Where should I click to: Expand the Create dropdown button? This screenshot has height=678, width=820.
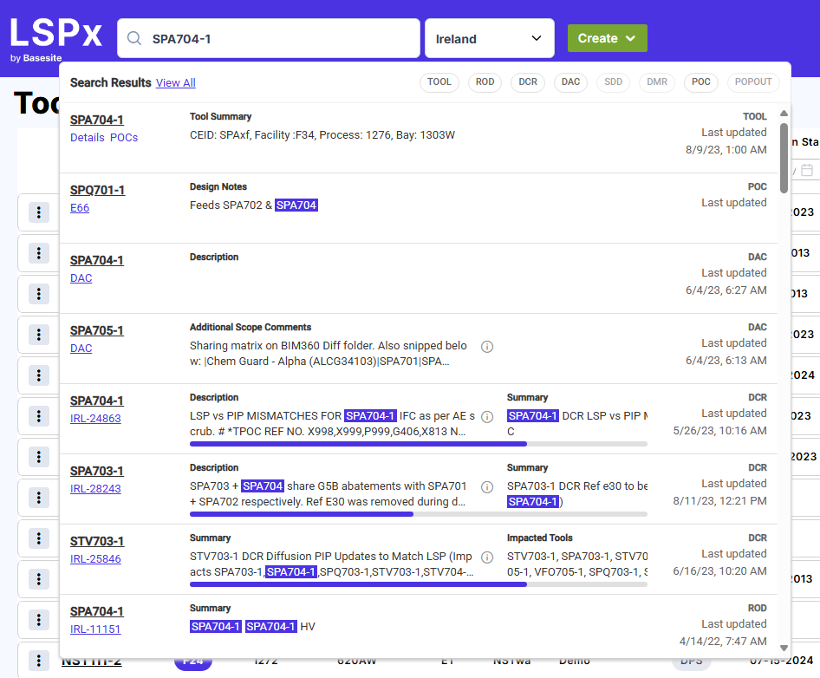click(607, 38)
